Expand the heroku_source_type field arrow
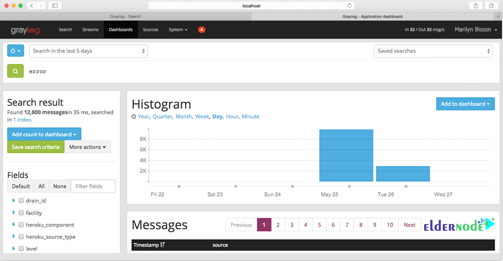The image size is (503, 261). [13, 236]
